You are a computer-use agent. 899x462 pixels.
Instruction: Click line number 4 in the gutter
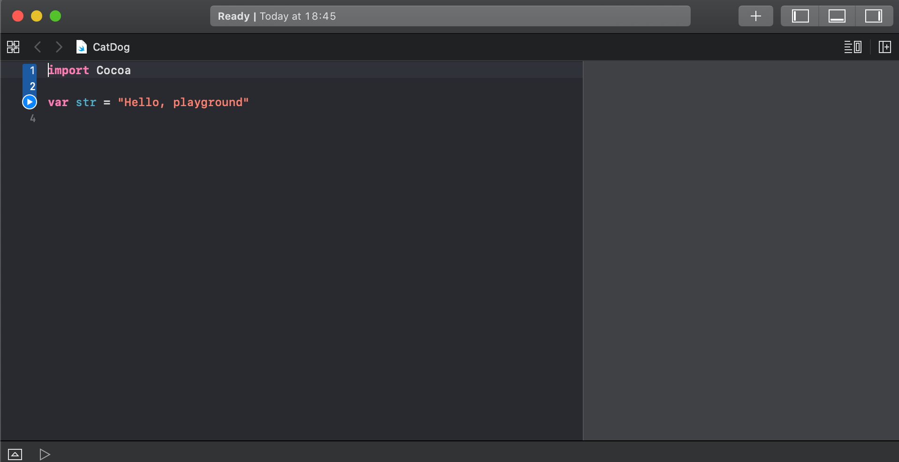pos(32,118)
